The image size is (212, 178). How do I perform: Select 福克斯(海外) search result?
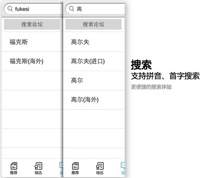tap(32, 61)
